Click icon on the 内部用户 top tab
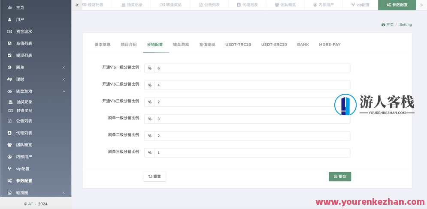 click(x=315, y=5)
